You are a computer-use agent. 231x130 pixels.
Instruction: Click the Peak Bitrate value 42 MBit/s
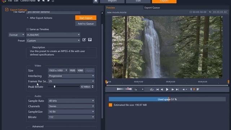[86, 87]
